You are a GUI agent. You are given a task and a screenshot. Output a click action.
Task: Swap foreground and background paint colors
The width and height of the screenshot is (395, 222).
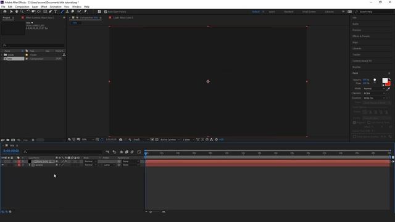(389, 80)
